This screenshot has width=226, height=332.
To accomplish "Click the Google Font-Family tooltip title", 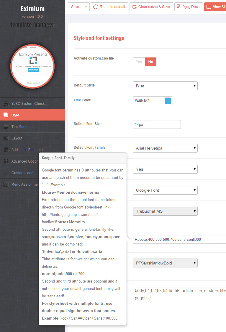I will [x=58, y=158].
